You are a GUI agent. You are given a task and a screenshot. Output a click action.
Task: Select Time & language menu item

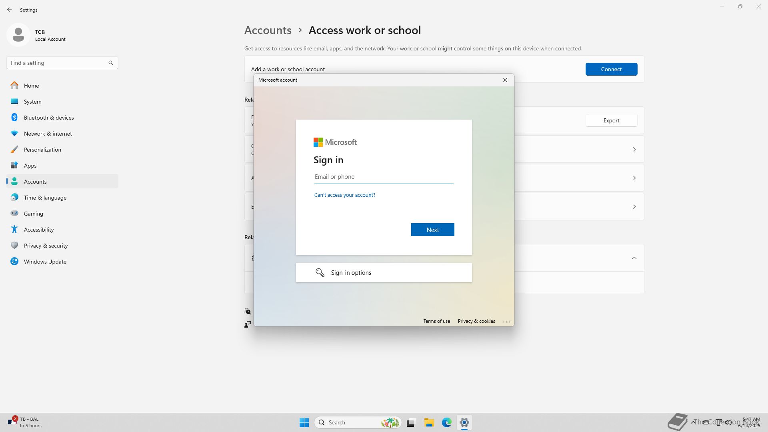[x=45, y=198]
